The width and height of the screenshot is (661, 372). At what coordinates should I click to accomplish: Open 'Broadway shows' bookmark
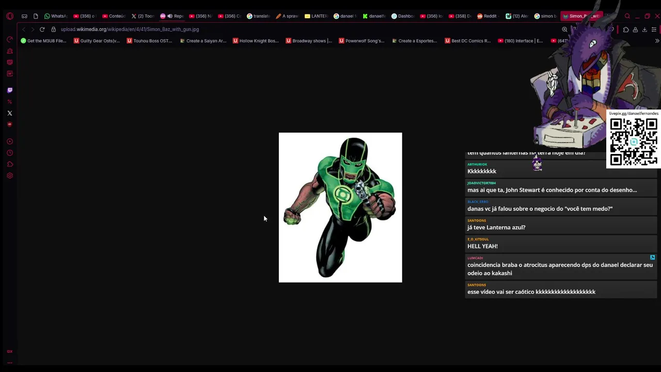tap(309, 41)
